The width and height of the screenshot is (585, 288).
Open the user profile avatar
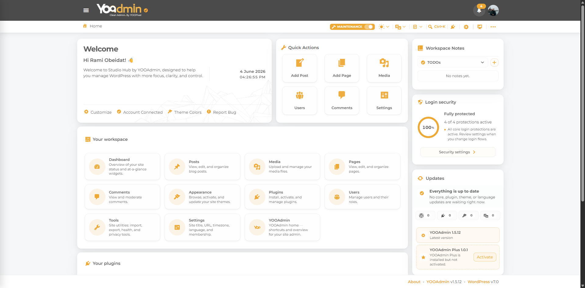493,10
